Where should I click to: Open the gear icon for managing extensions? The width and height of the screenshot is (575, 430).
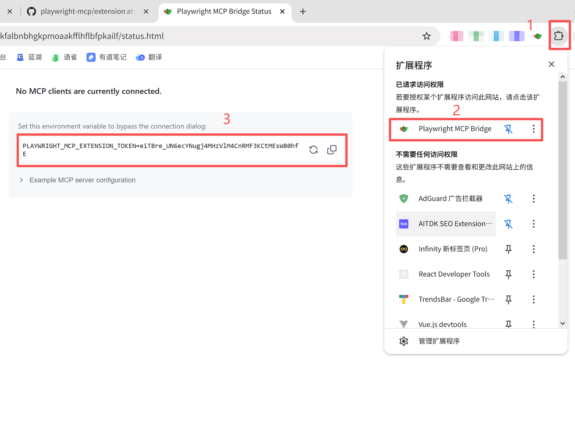pyautogui.click(x=404, y=341)
